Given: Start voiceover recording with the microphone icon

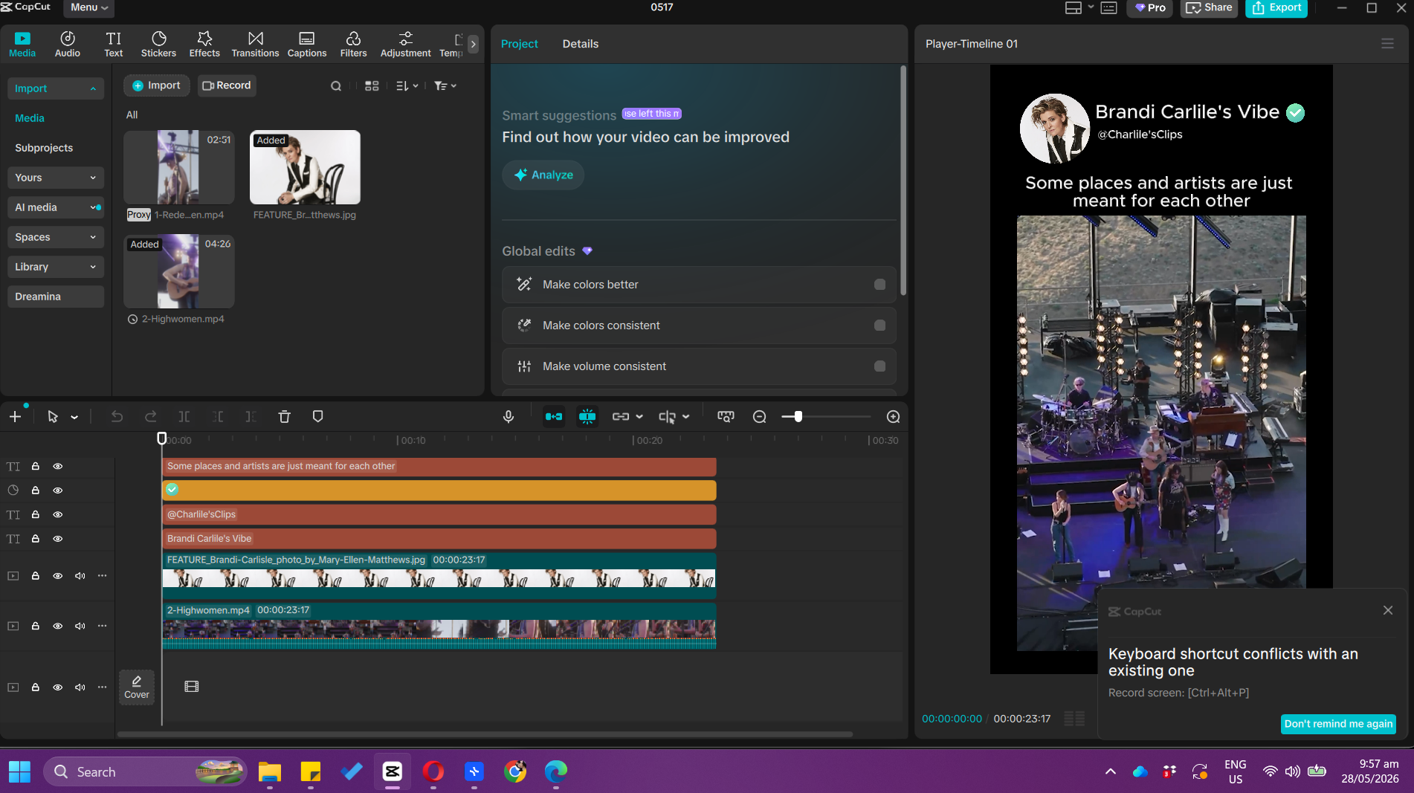Looking at the screenshot, I should tap(509, 416).
